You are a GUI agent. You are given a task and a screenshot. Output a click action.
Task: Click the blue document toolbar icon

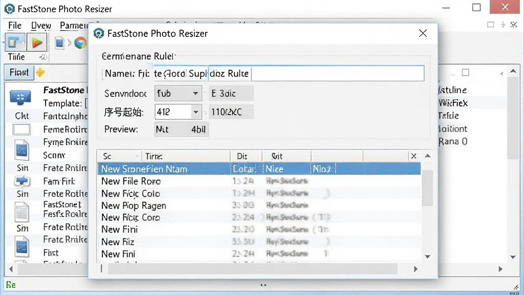59,43
